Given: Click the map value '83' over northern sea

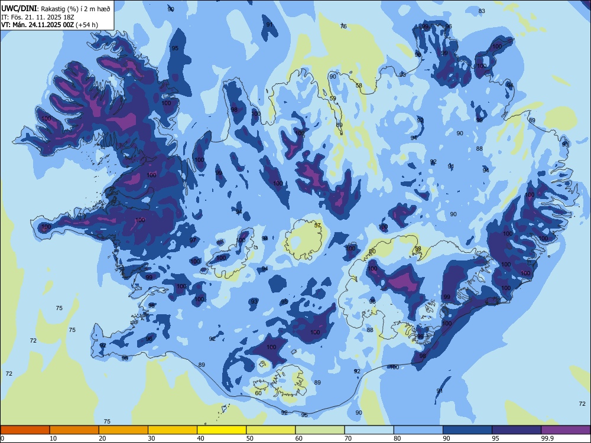Looking at the screenshot, I should (x=482, y=11).
